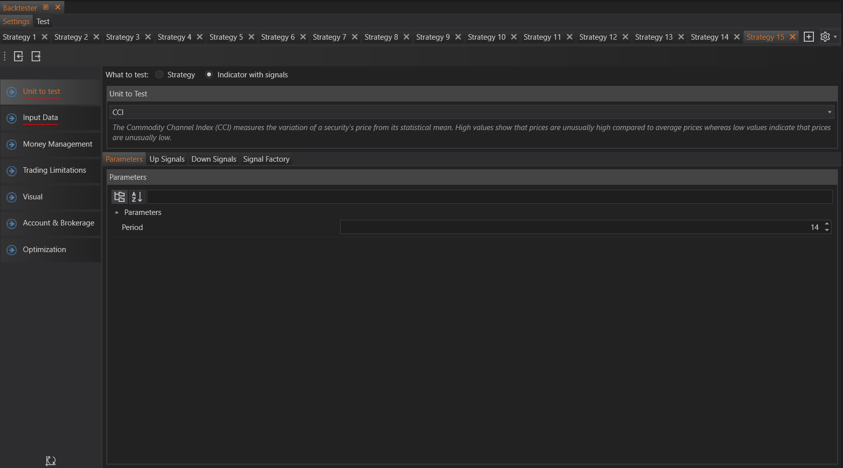The width and height of the screenshot is (843, 468).
Task: Click the import settings icon in toolbar
Action: pos(19,56)
